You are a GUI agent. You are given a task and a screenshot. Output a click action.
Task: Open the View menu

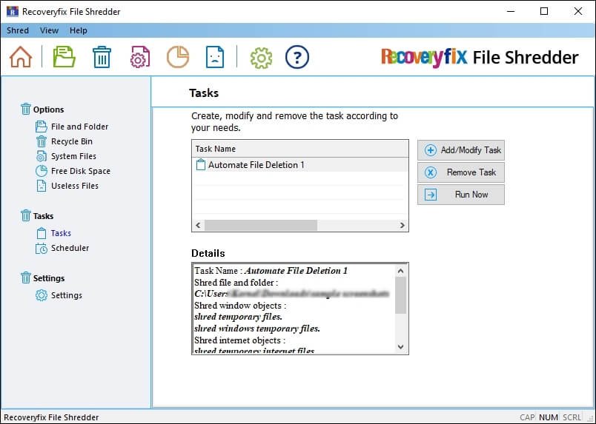click(49, 30)
